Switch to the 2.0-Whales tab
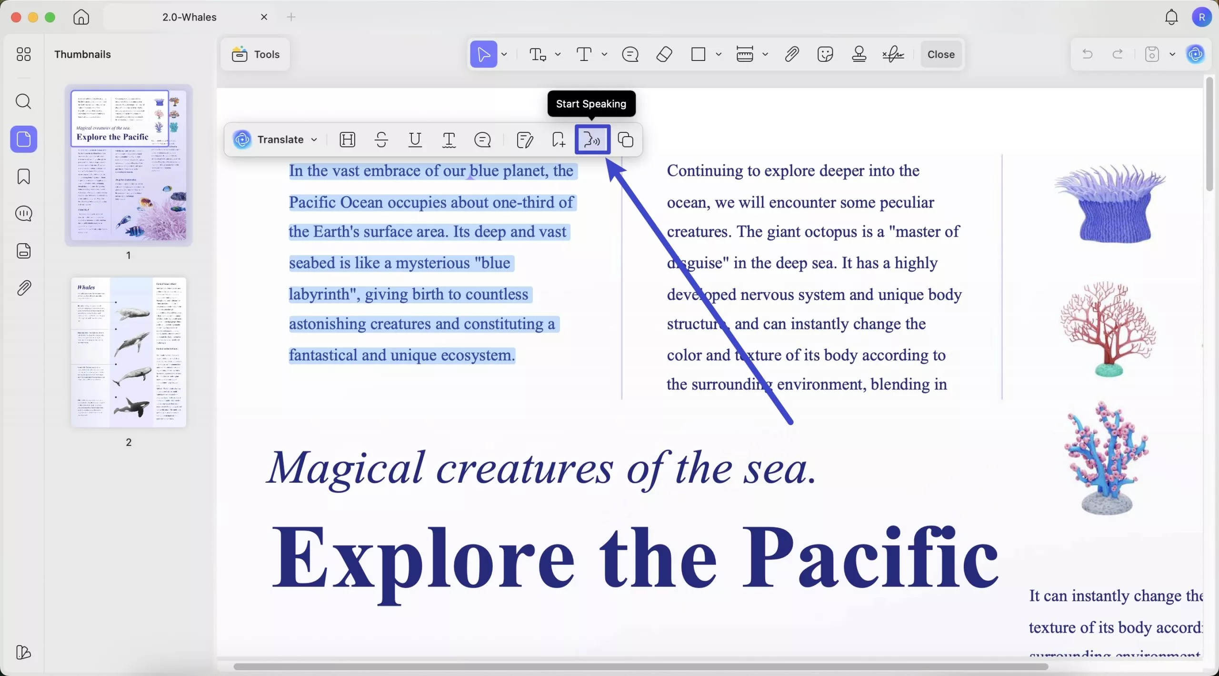The height and width of the screenshot is (676, 1219). (x=189, y=17)
